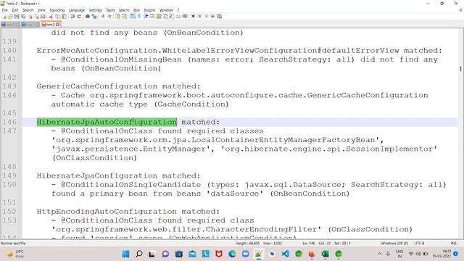
Task: Click the Close file toolbar icon
Action: (x=30, y=16)
